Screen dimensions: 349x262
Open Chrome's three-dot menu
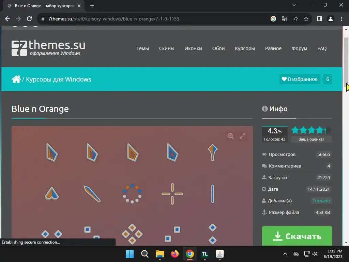click(x=342, y=19)
